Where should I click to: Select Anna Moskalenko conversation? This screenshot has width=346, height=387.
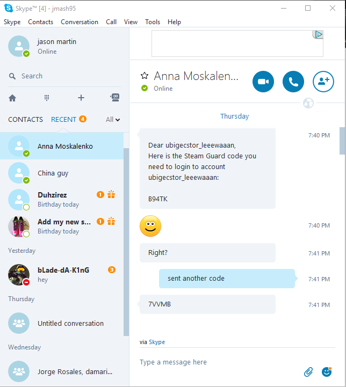62,146
